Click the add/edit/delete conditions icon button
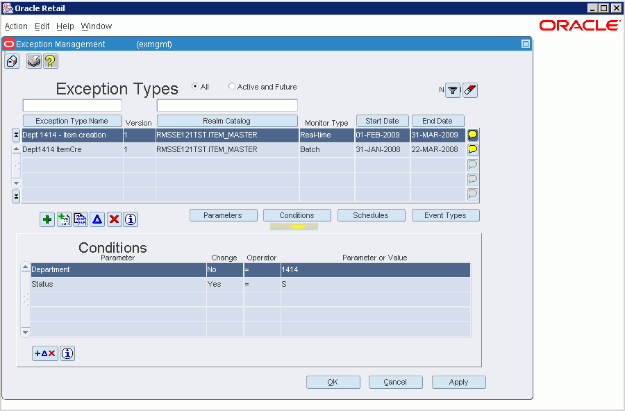 pyautogui.click(x=45, y=353)
